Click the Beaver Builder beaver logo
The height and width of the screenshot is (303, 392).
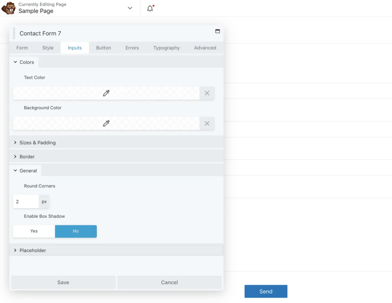[8, 8]
